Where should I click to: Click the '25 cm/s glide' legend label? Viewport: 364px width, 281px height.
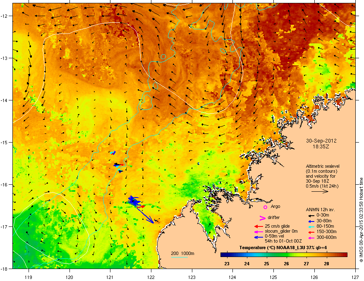click(278, 226)
